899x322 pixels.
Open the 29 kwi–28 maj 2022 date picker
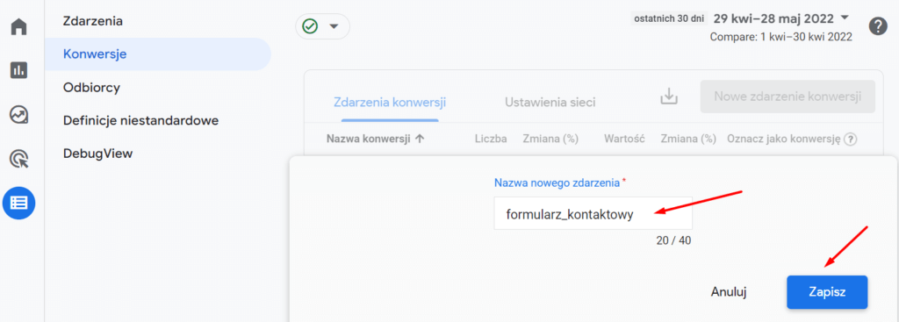[773, 18]
